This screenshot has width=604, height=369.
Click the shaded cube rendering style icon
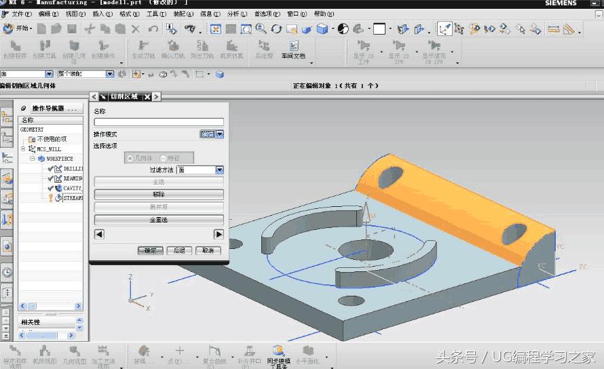pos(322,28)
